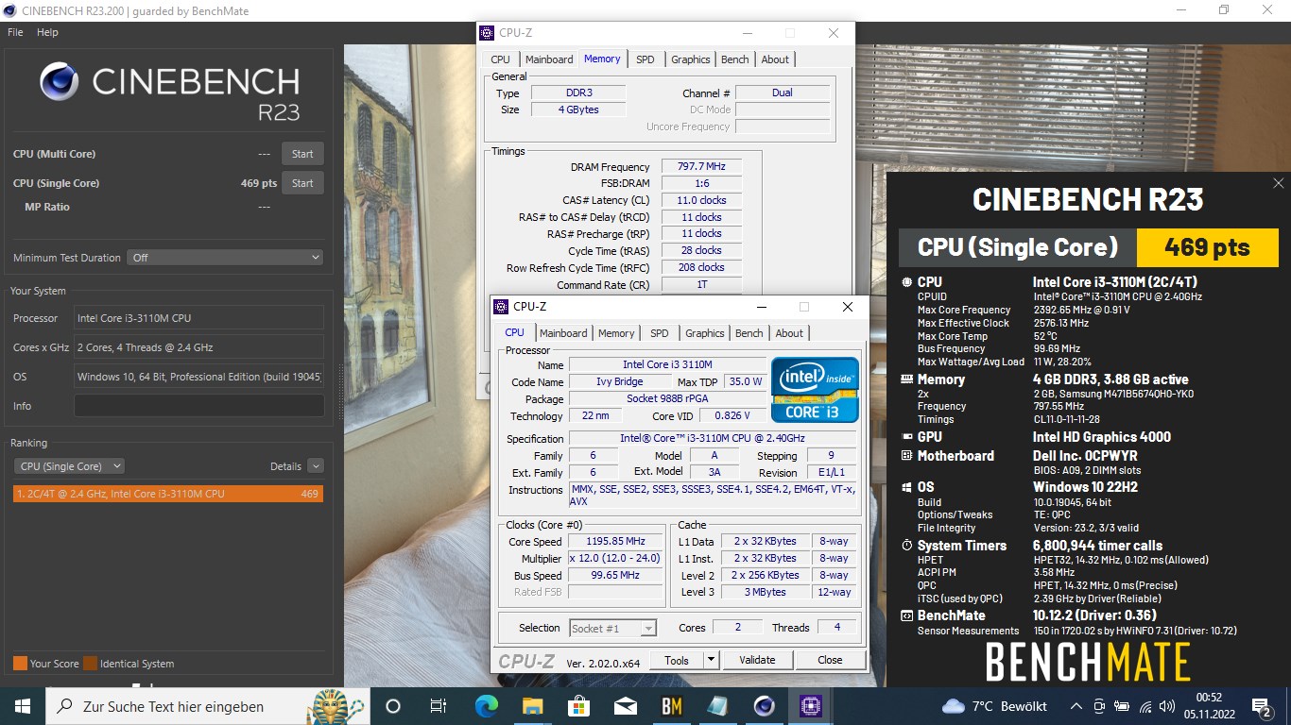The height and width of the screenshot is (725, 1291).
Task: Open the Help menu in Cinebench
Action: [x=47, y=32]
